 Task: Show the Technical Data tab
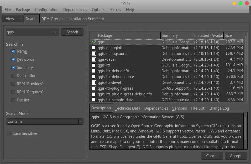(x=127, y=108)
